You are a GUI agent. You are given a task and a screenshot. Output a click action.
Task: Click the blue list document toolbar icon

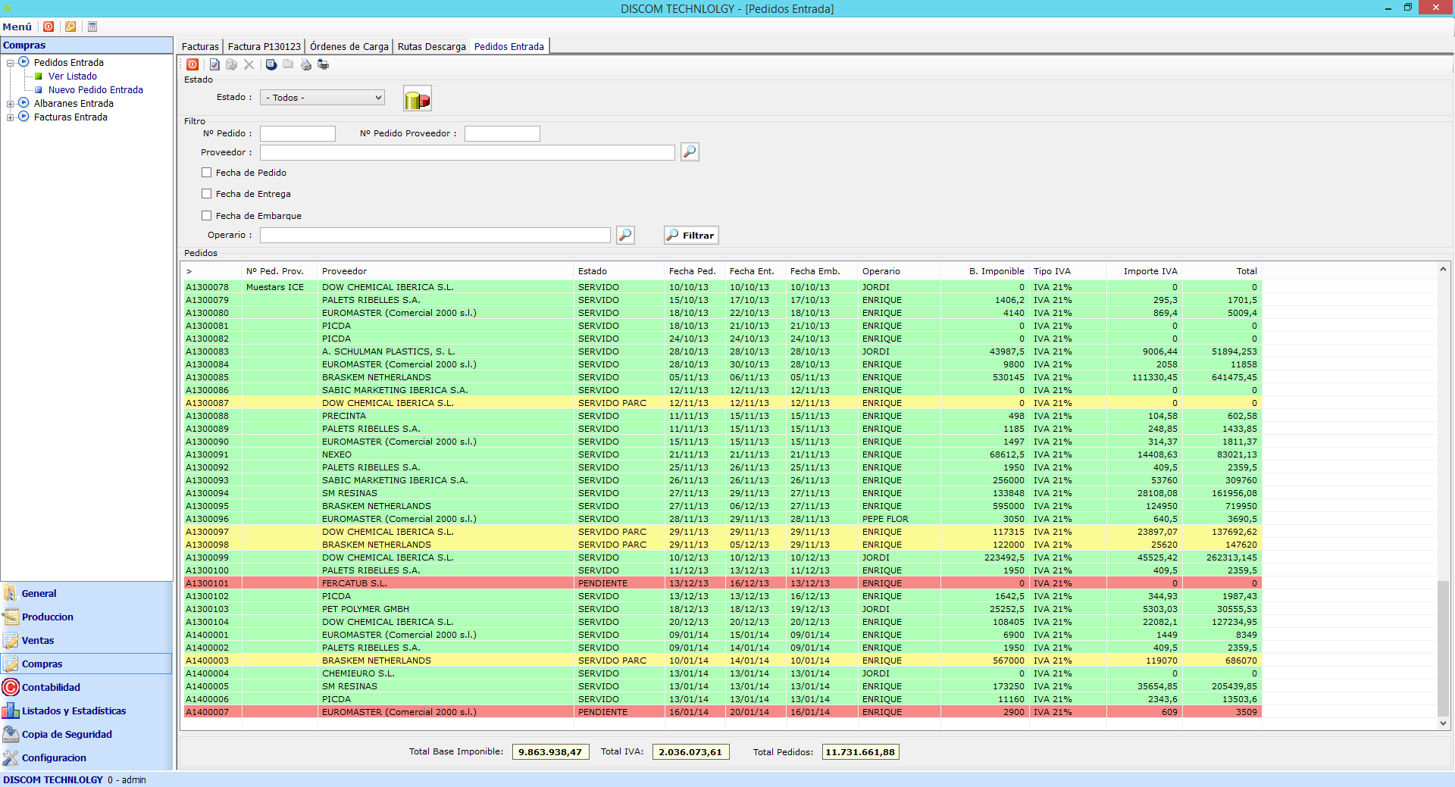(271, 64)
